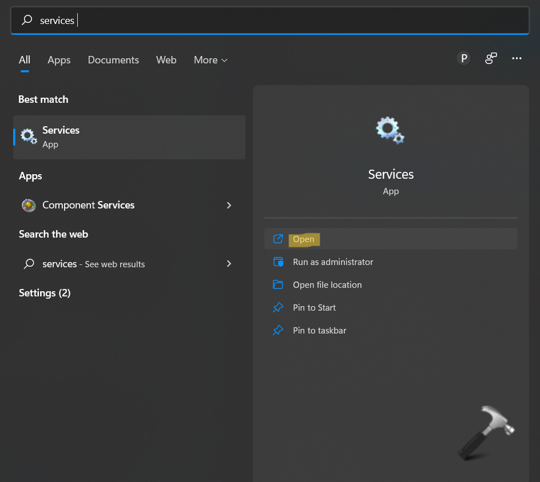Pin Services to taskbar
The image size is (540, 482).
pos(319,331)
